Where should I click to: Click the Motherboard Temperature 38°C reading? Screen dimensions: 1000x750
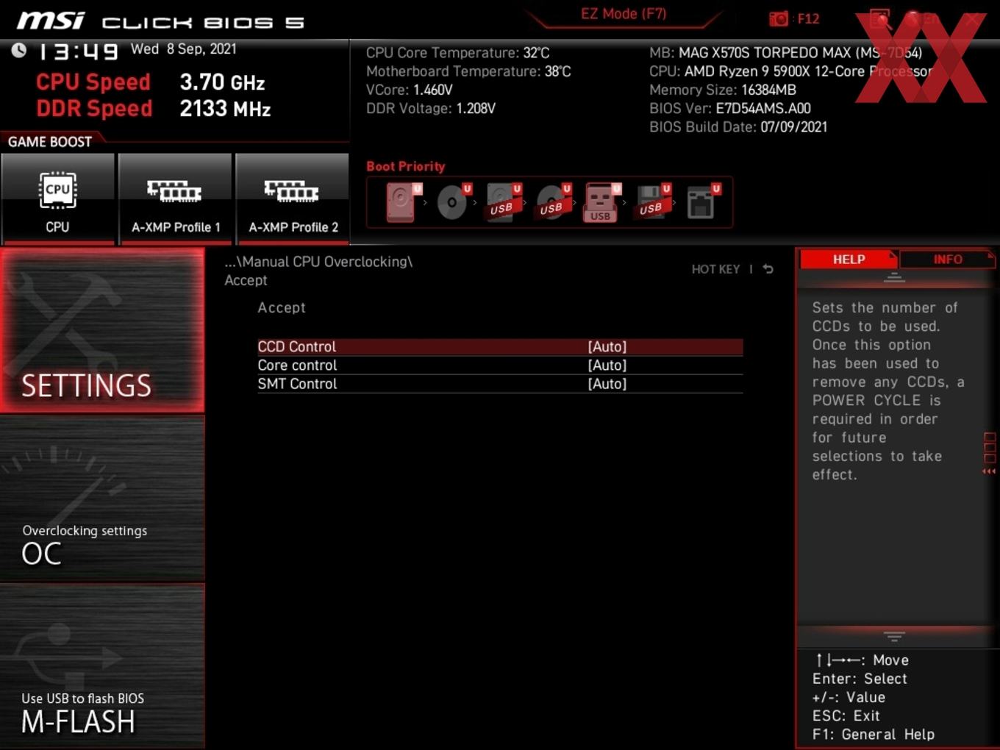pos(468,71)
